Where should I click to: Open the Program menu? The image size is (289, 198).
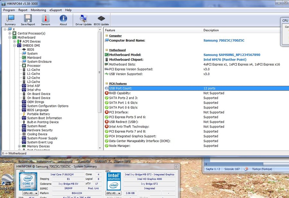(x=9, y=10)
